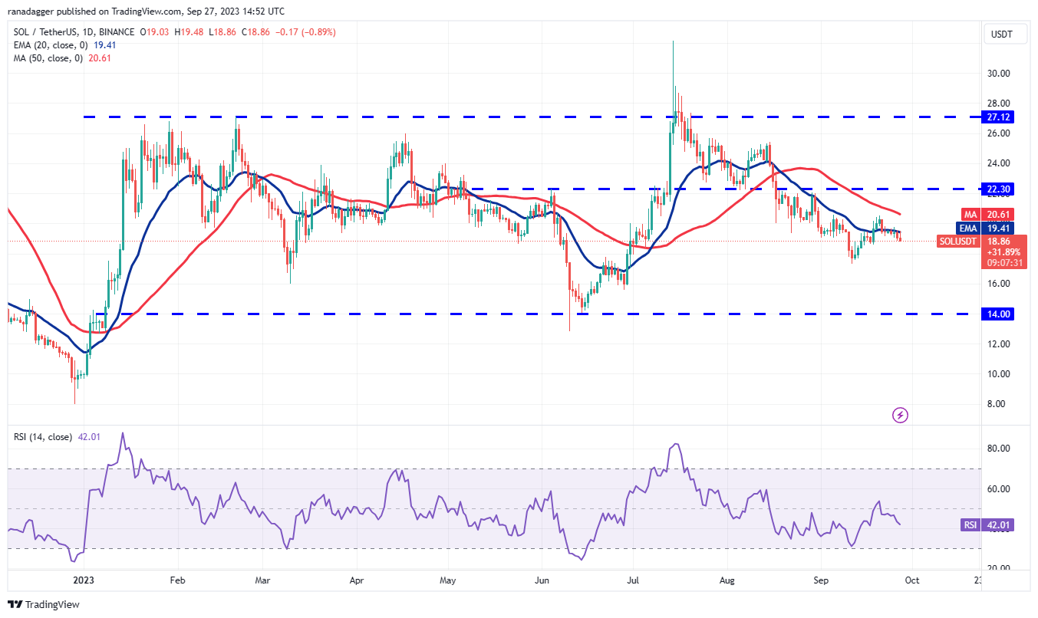
Task: Click the TradingView logo
Action: point(42,605)
